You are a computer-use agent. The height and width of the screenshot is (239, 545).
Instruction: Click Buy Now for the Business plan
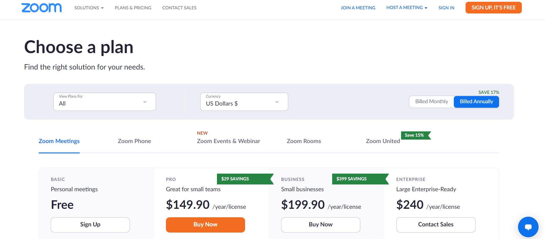point(321,225)
